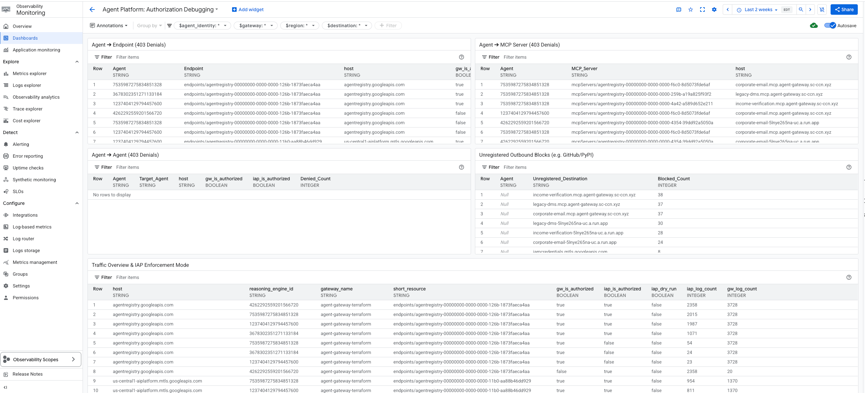Open Application monitoring
Image resolution: width=865 pixels, height=393 pixels.
point(41,50)
